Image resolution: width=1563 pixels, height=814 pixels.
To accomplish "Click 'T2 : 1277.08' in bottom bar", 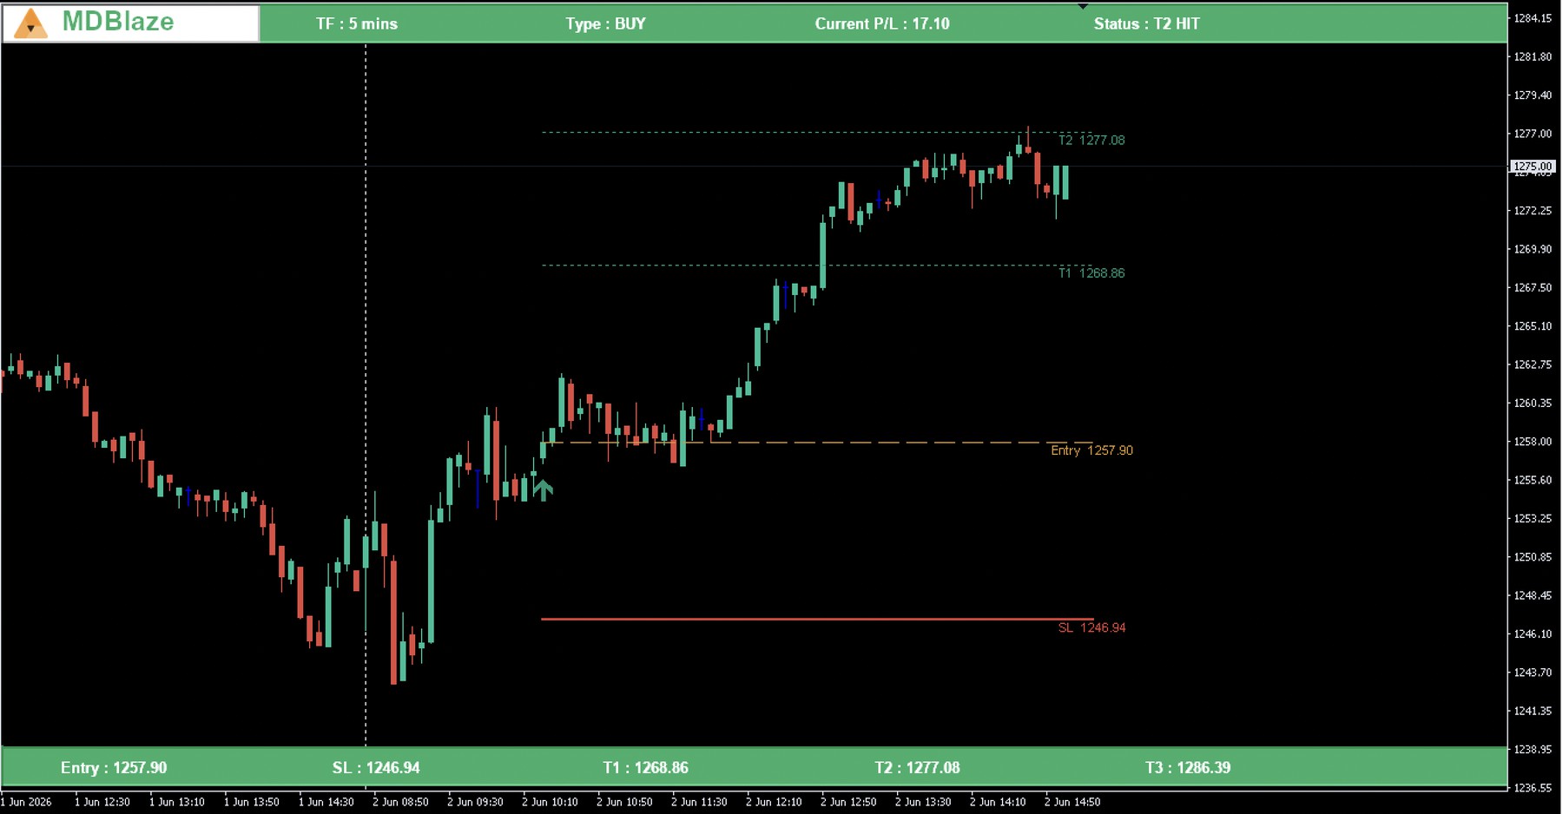I will (x=917, y=767).
